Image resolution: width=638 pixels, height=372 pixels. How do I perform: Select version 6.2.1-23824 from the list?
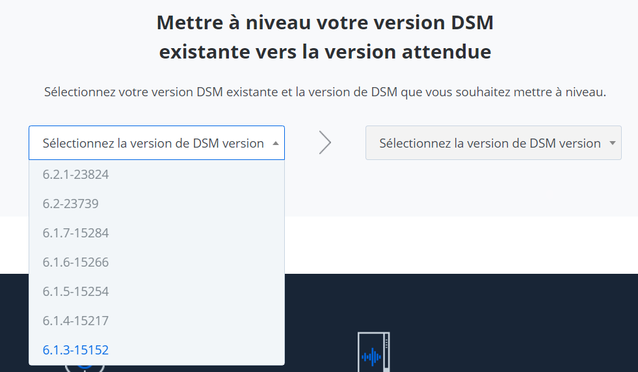tap(157, 174)
